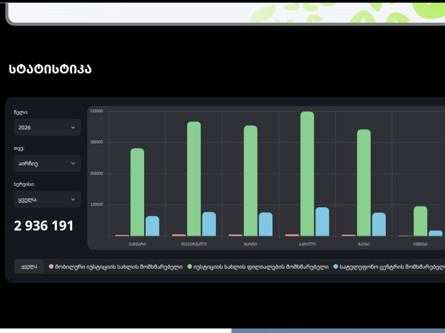Click the green bar for იანვარი

click(x=138, y=192)
